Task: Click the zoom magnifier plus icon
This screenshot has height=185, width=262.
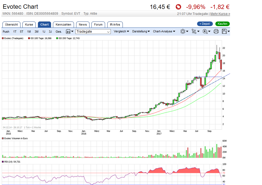Action: pyautogui.click(x=205, y=31)
